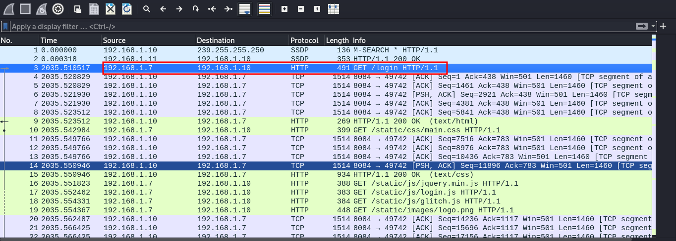Select packet 21 with Seq=15696
The image size is (676, 241).
coord(326,228)
